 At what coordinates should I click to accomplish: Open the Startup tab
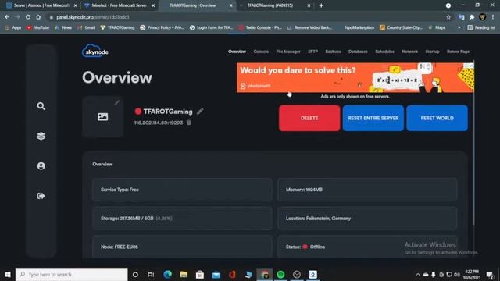click(432, 52)
